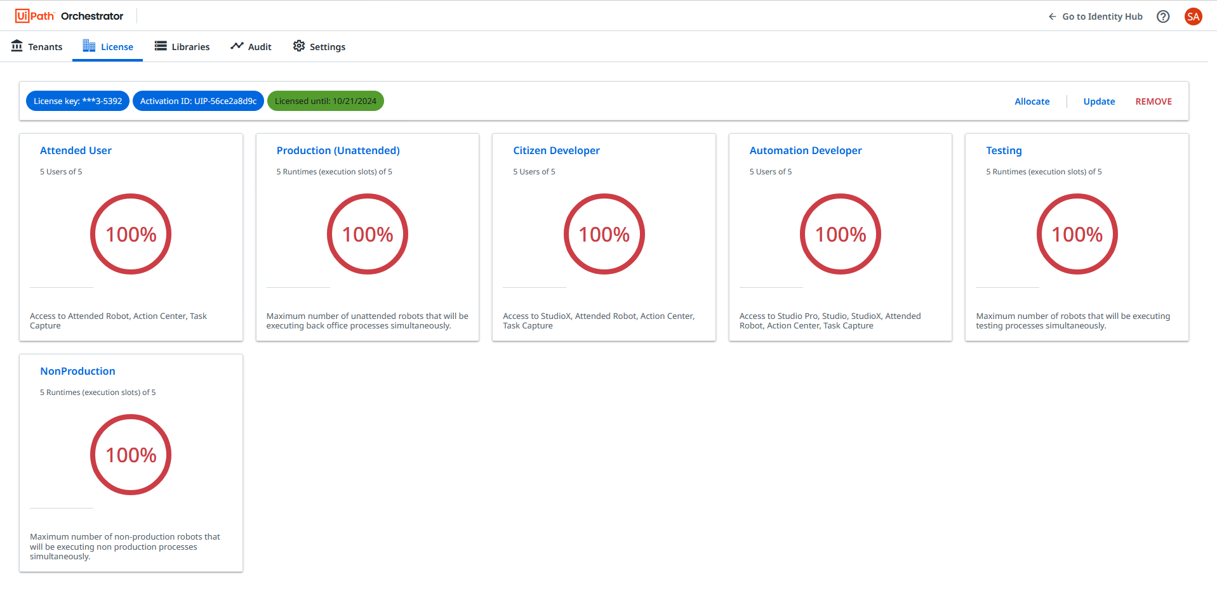Open the Automation Developer license title

pyautogui.click(x=806, y=150)
